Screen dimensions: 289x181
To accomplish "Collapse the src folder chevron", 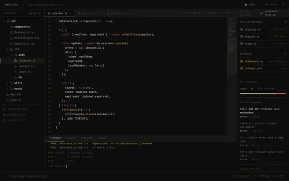I will pos(4,21).
